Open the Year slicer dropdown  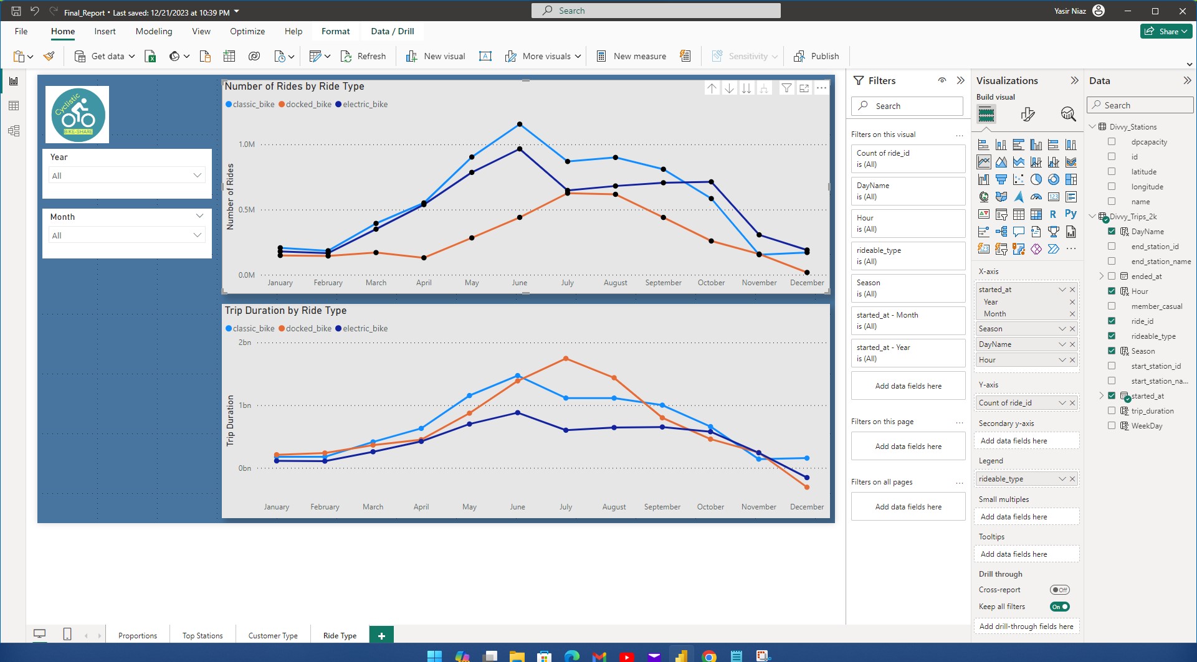(127, 176)
